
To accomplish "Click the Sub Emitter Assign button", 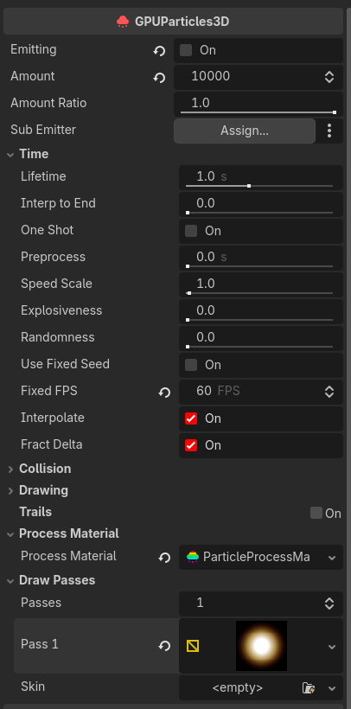I will coord(245,131).
